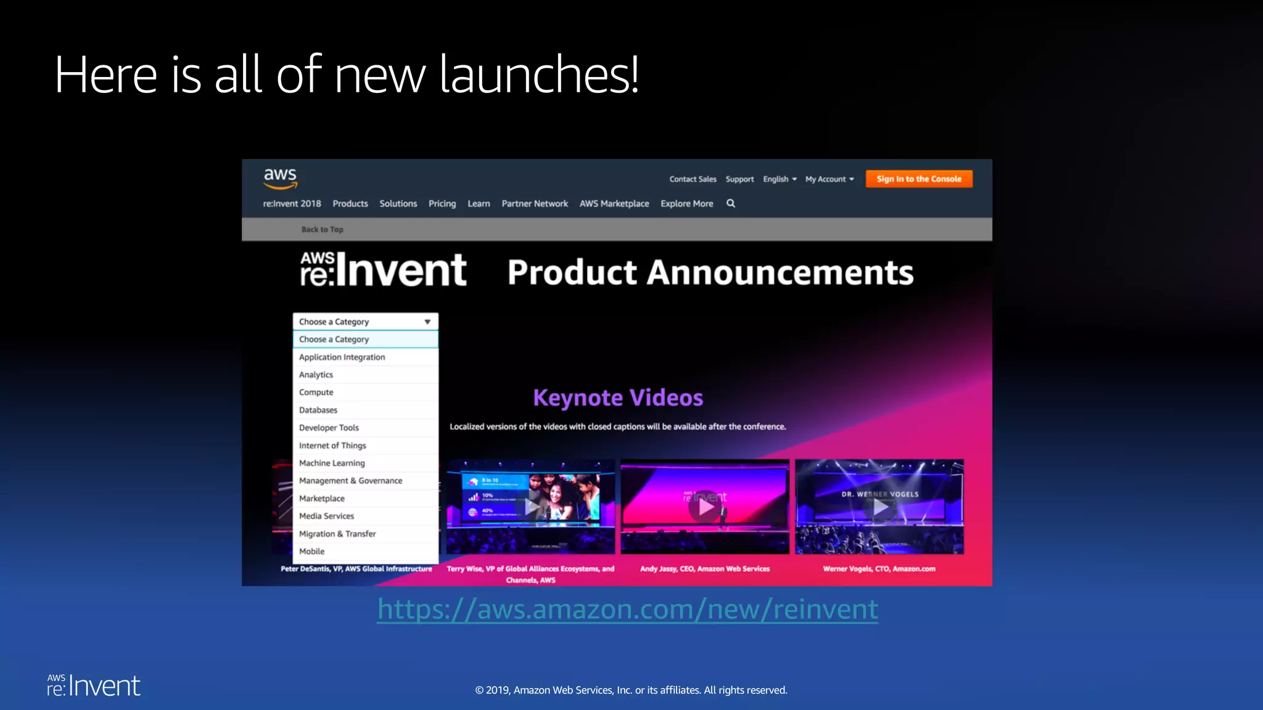Click the Keynote Videos heading
Image resolution: width=1263 pixels, height=710 pixels.
618,398
